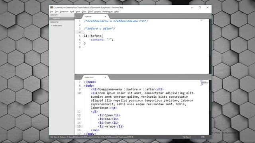Click line number 8 in style.css gutter

click(80, 47)
